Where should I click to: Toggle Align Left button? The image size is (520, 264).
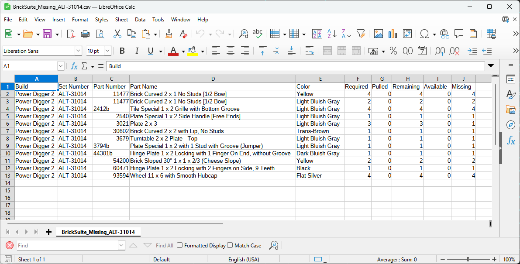pos(216,51)
